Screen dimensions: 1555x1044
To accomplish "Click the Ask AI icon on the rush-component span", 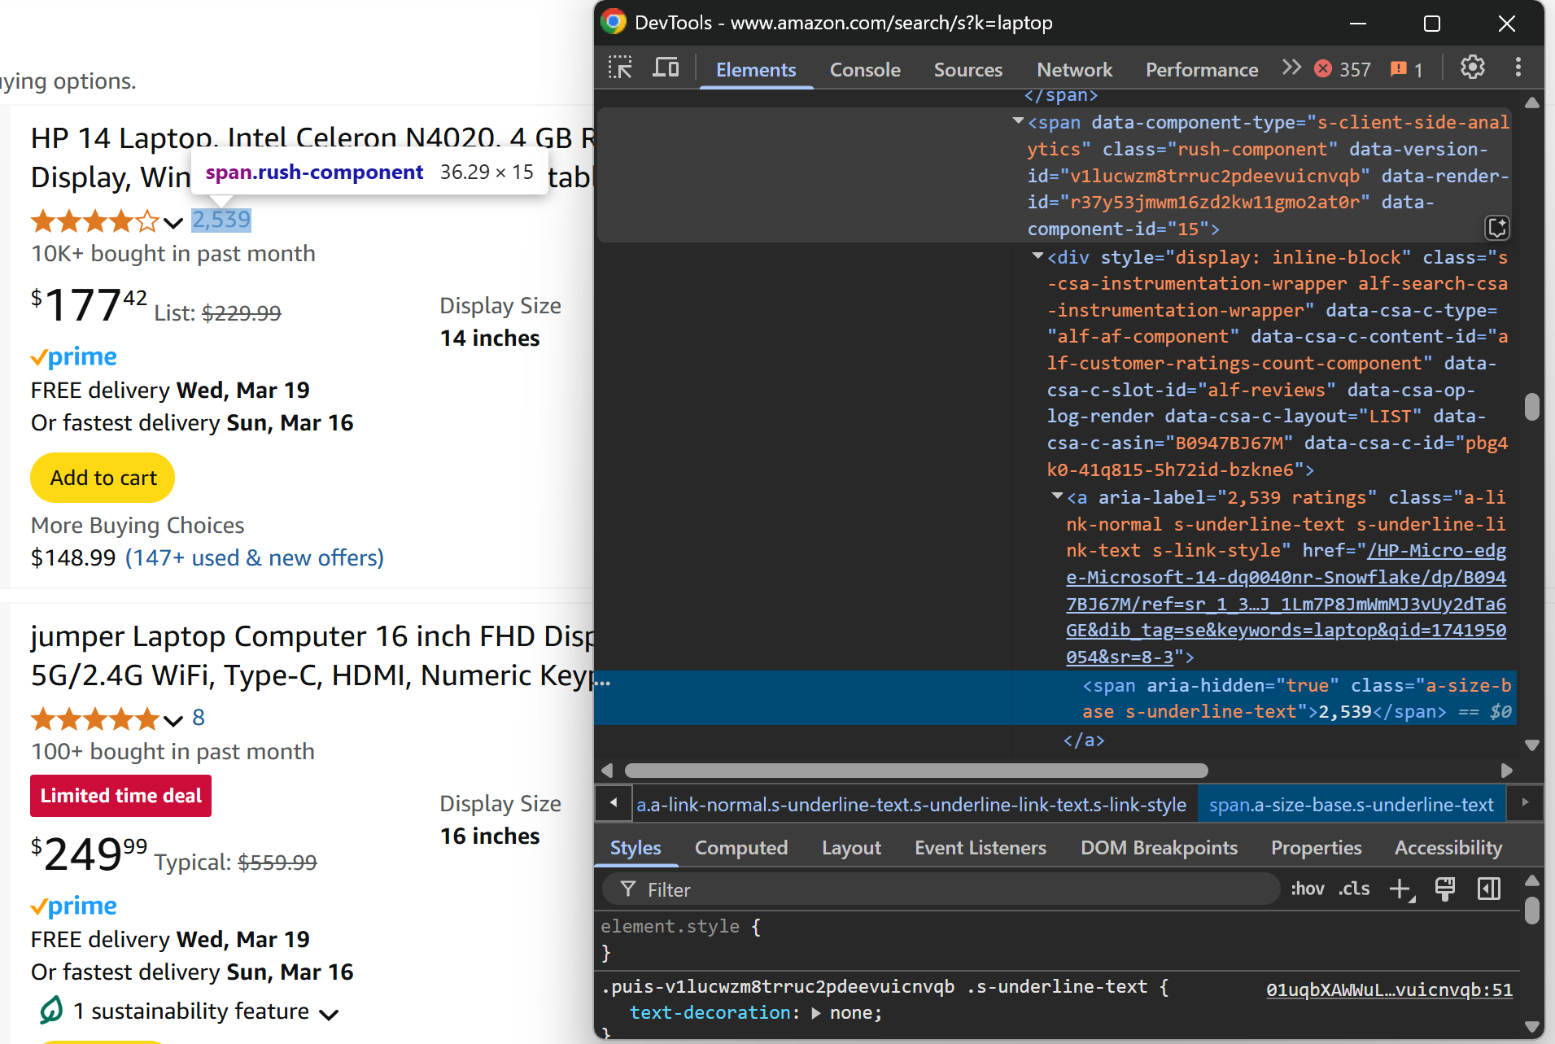I will click(x=1497, y=227).
